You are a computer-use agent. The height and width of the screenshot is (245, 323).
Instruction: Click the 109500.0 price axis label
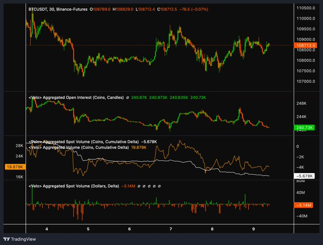point(306,29)
